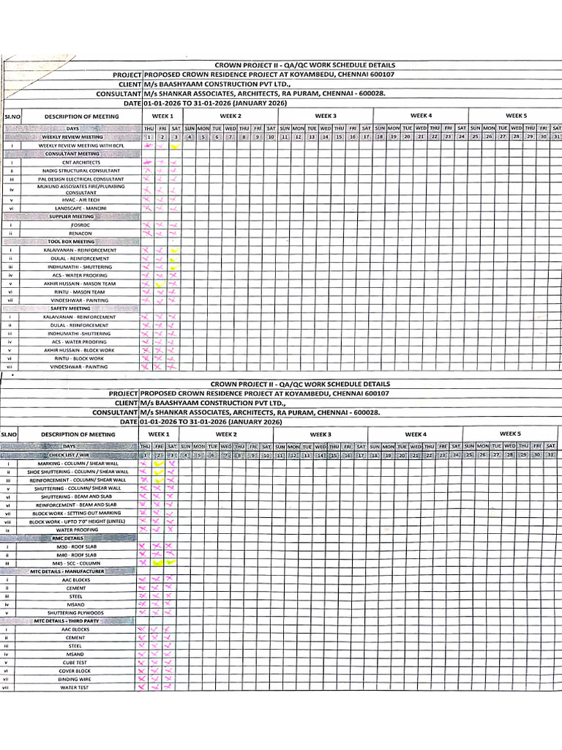This screenshot has width=562, height=750.
Task: Click the 'HVAC - AIR TECH' row label
Action: (x=81, y=200)
